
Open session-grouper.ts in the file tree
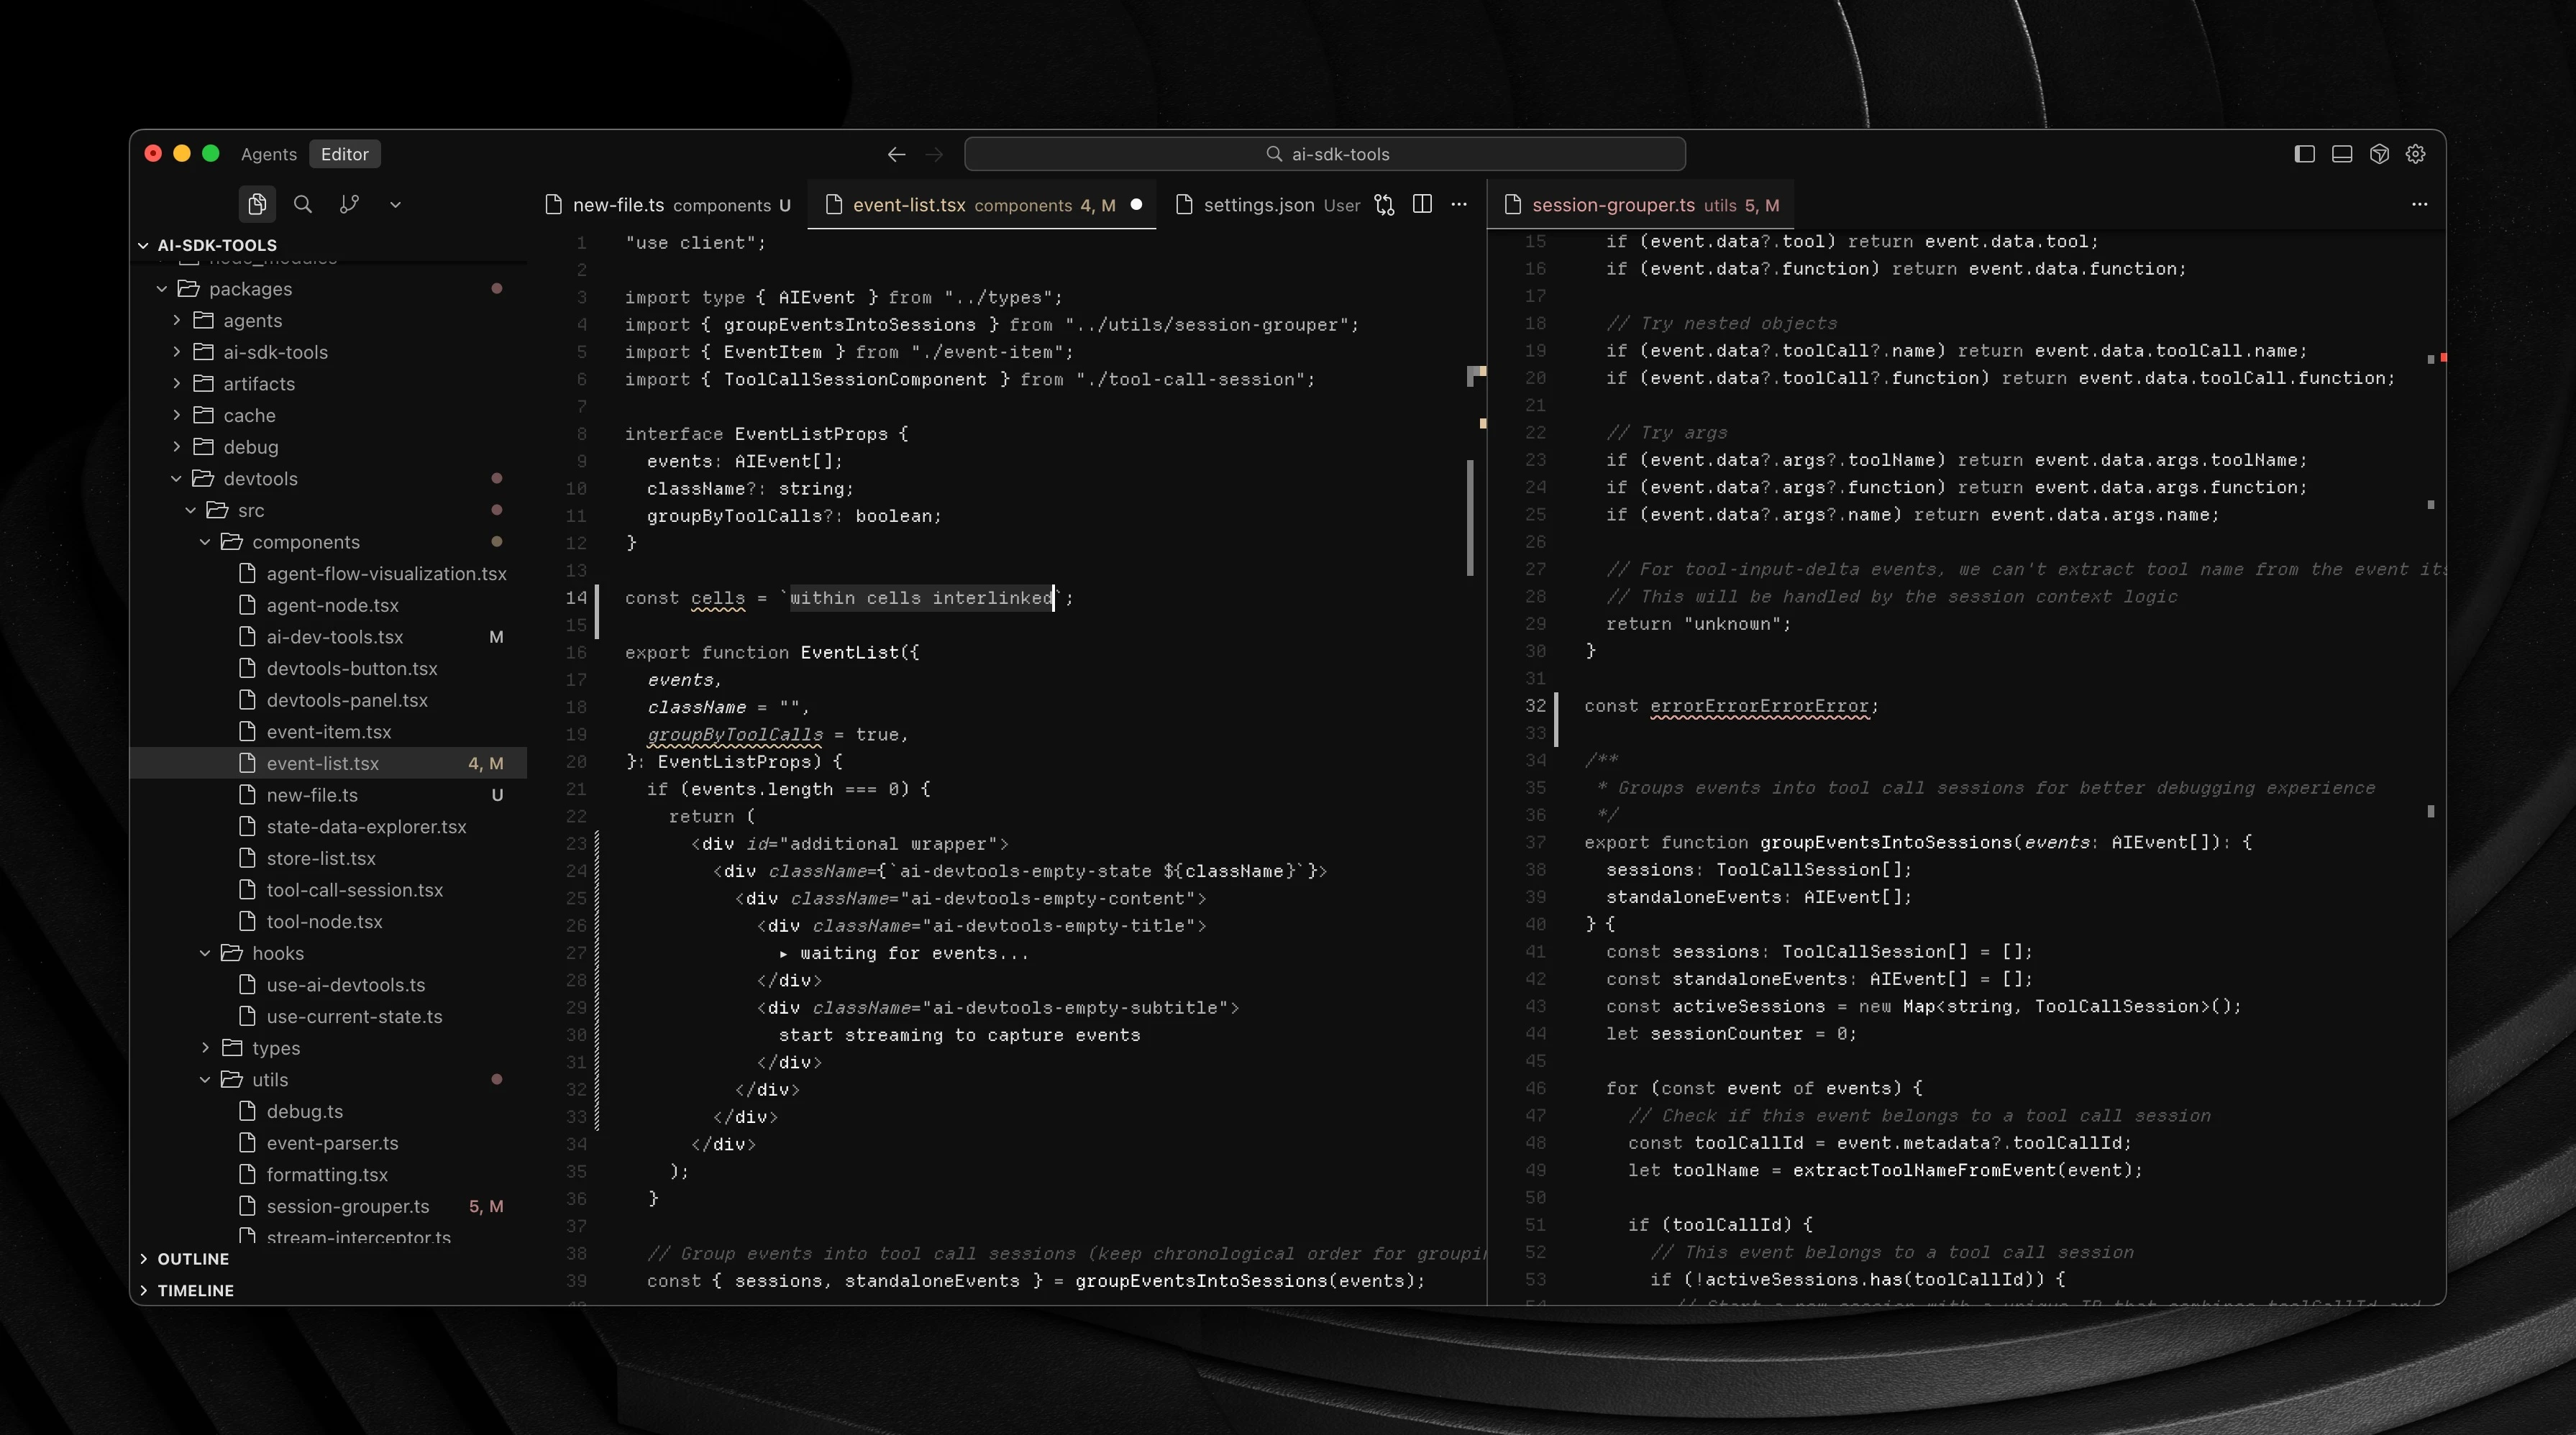(x=347, y=1206)
